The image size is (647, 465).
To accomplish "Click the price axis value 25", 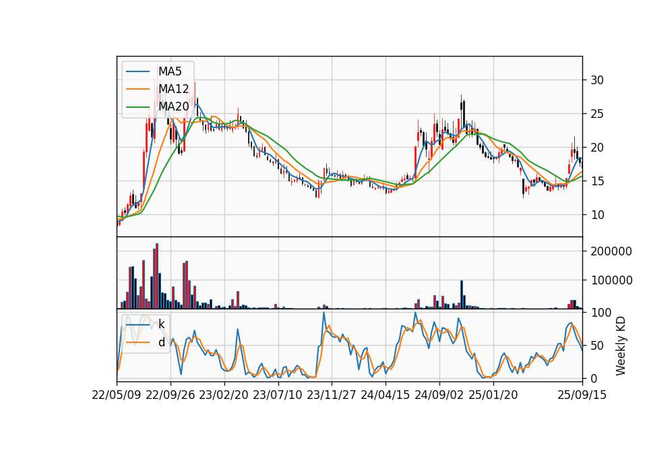I will (597, 114).
